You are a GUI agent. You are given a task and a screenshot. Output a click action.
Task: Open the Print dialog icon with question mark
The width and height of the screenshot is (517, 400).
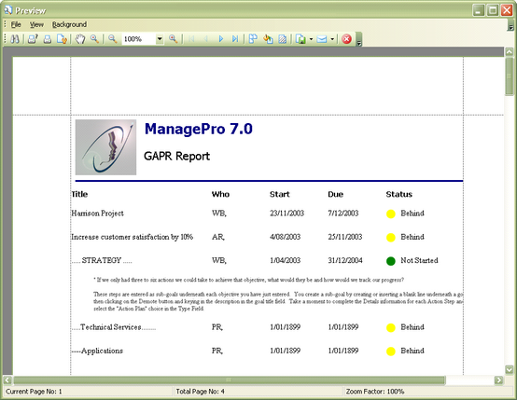click(x=33, y=39)
